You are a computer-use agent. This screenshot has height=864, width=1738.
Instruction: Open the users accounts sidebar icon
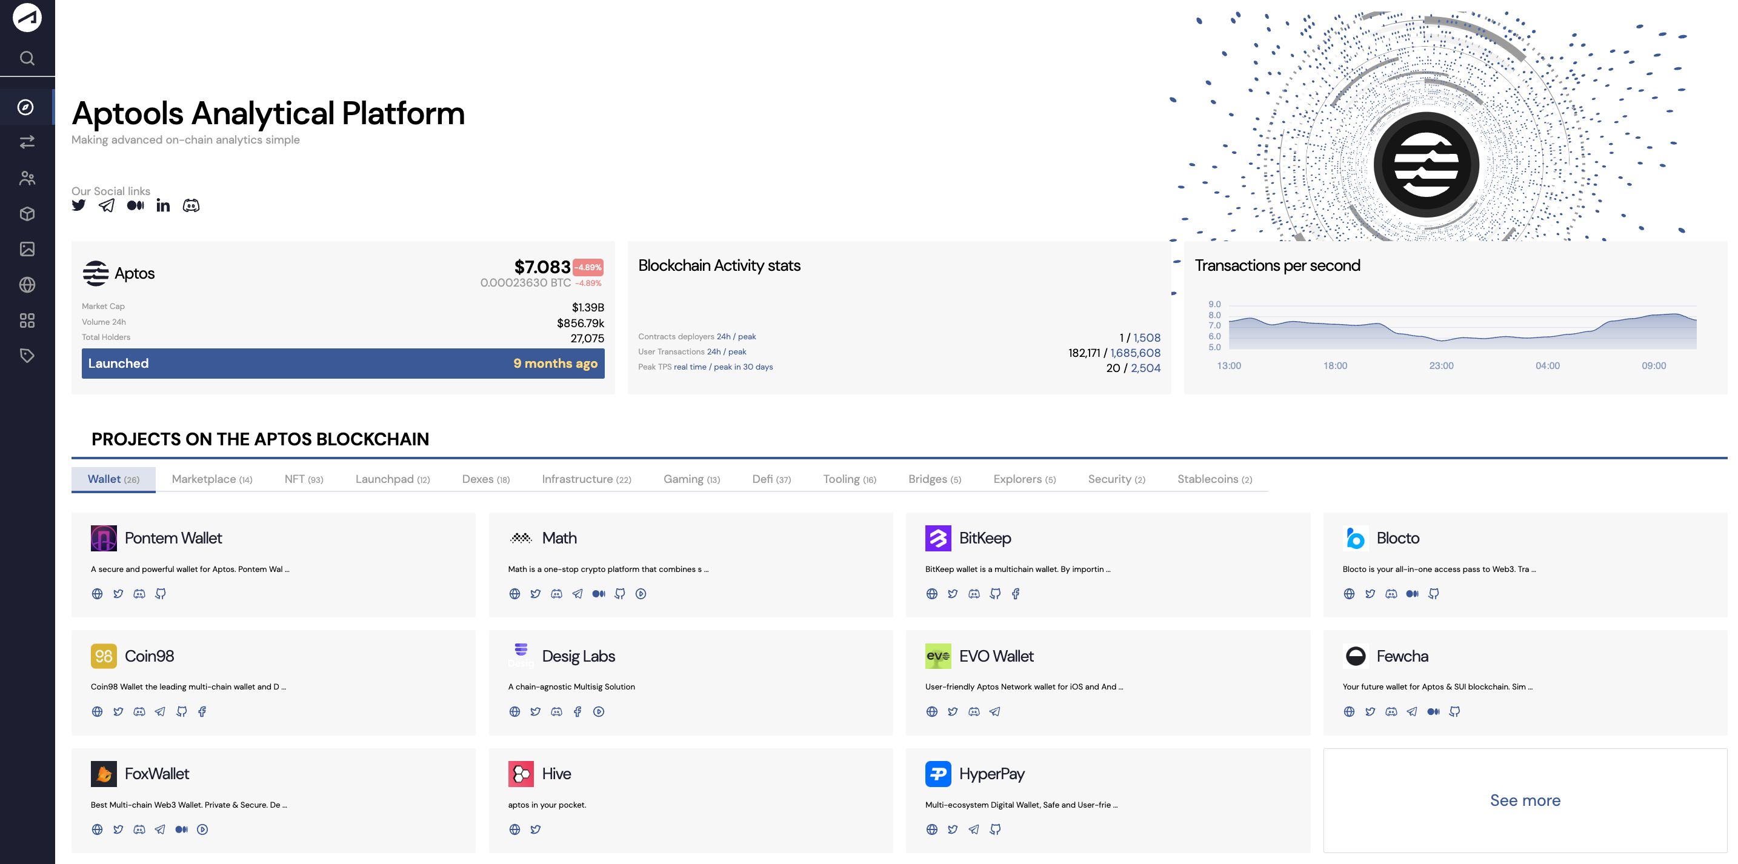click(27, 178)
